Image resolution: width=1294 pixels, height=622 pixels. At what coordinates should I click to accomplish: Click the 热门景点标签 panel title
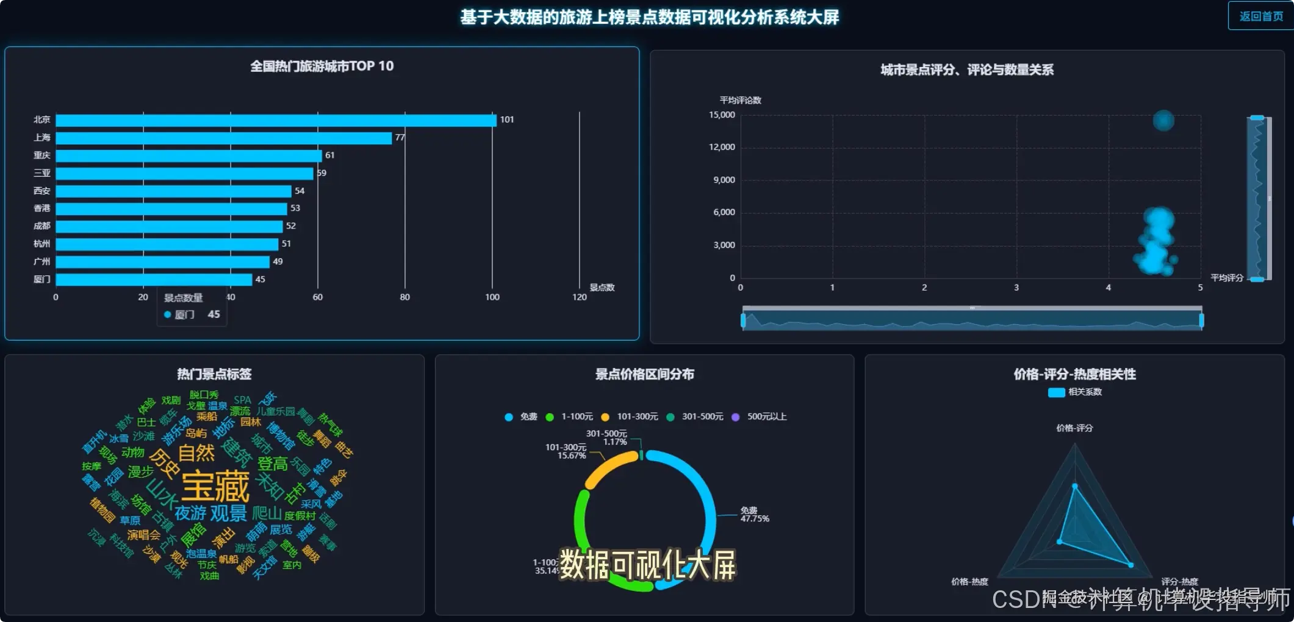(x=214, y=374)
